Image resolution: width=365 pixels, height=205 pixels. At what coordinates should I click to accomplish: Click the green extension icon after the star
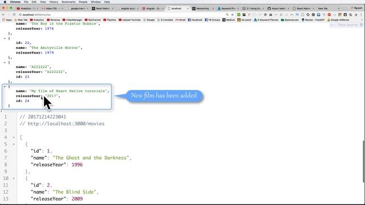click(x=238, y=15)
